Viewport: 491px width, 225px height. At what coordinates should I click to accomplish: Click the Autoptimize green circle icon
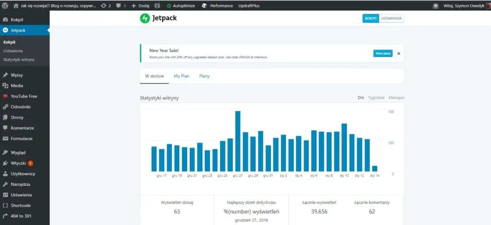(x=169, y=6)
